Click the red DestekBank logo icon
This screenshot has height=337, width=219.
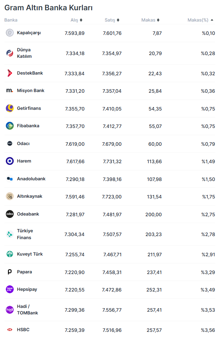click(10, 73)
